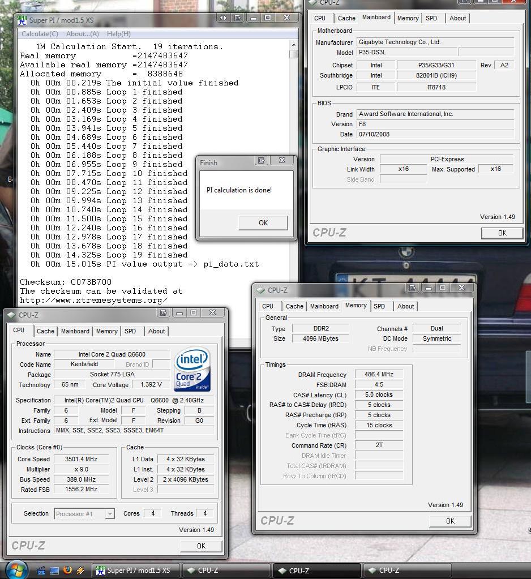The height and width of the screenshot is (579, 531).
Task: Click the Rated FSB value '1556.2 MHz'
Action: tap(82, 489)
